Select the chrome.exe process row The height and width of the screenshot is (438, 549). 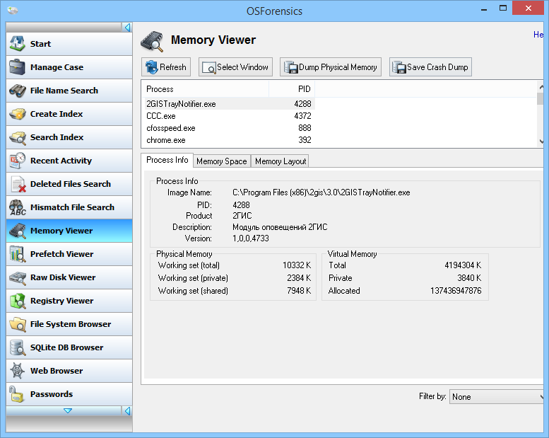228,140
